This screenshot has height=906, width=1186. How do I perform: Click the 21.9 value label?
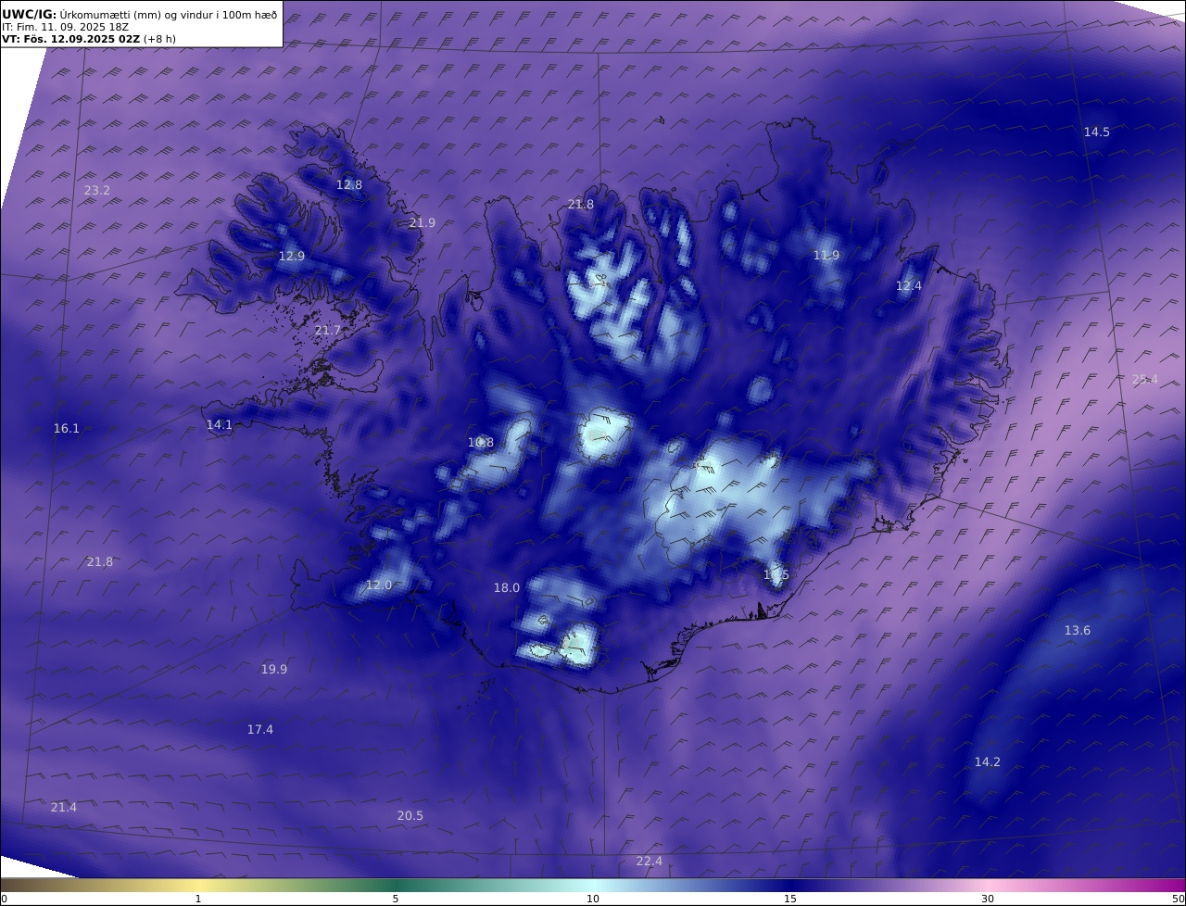click(x=422, y=223)
